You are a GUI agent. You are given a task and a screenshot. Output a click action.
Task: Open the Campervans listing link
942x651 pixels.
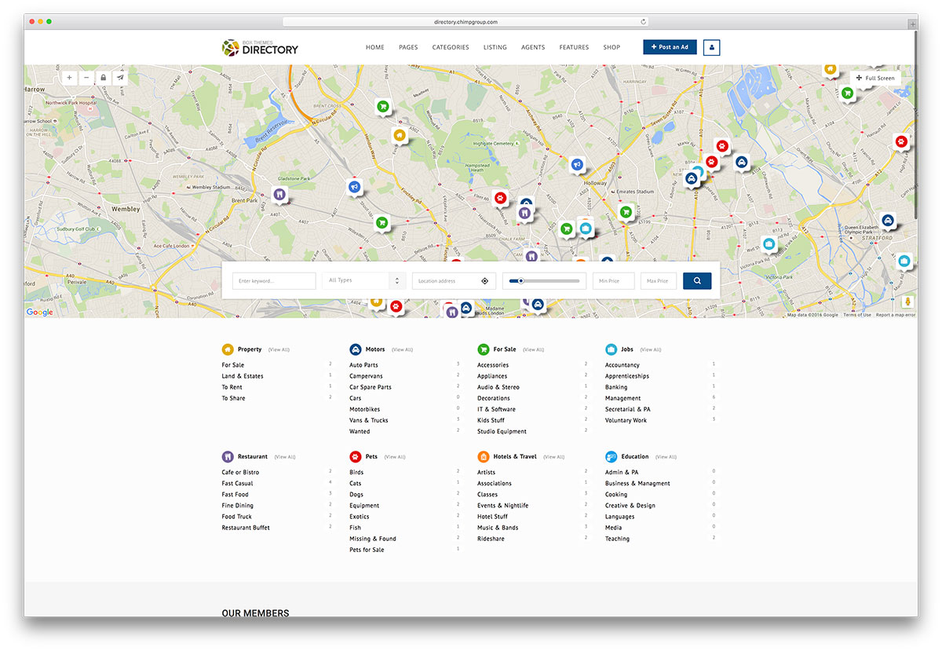point(367,376)
